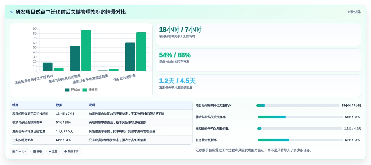
Task: Click the dark green 迁移前 legend color swatch
Action: pos(67,90)
